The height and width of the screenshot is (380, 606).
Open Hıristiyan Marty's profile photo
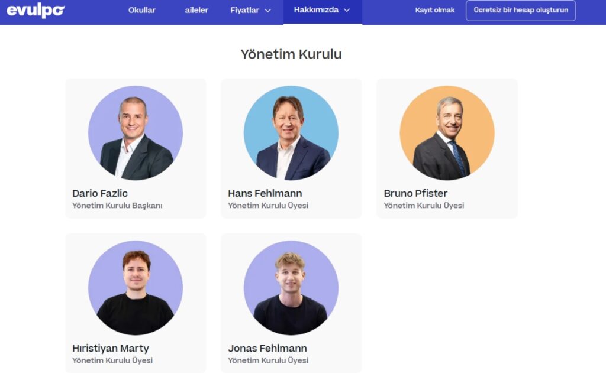tap(136, 288)
